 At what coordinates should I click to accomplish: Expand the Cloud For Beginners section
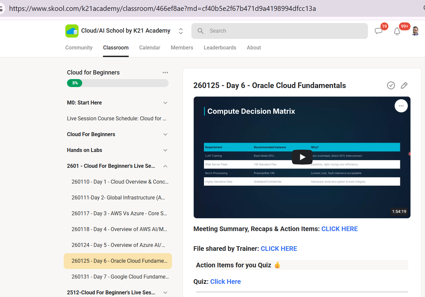(118, 134)
